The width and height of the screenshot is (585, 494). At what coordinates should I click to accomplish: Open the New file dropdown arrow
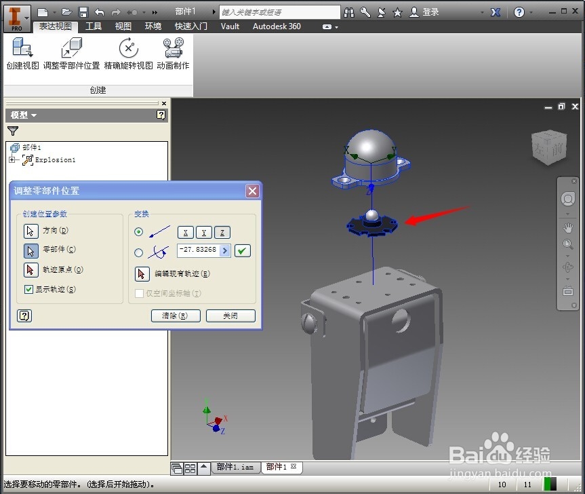point(54,12)
